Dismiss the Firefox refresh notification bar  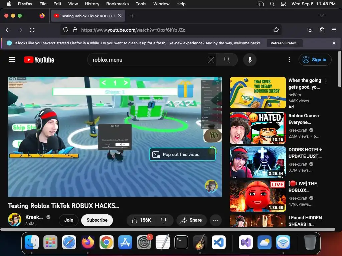tap(334, 43)
